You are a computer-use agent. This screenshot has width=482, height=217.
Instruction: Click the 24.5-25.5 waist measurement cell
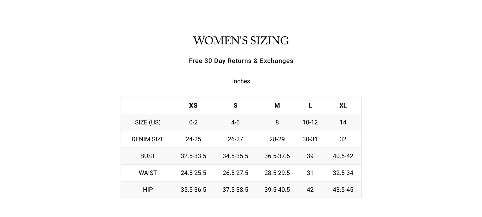click(x=193, y=173)
